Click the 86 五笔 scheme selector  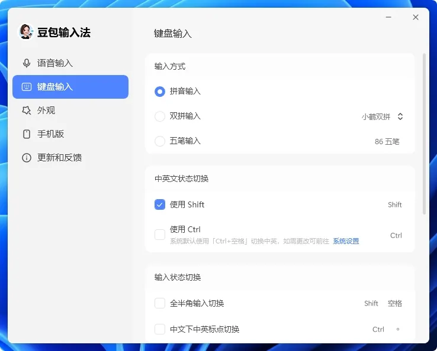[387, 142]
